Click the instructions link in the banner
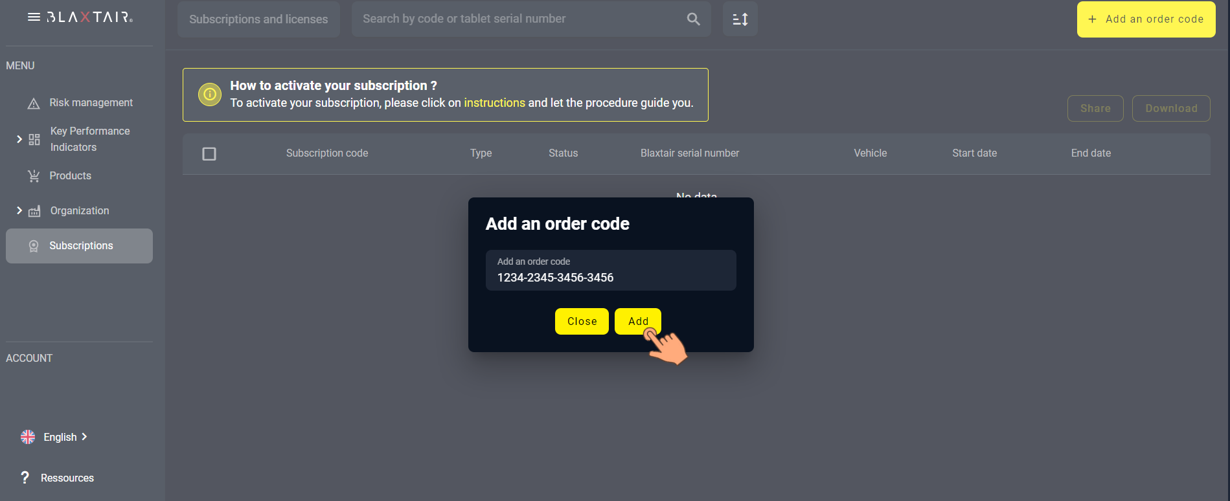 [494, 102]
